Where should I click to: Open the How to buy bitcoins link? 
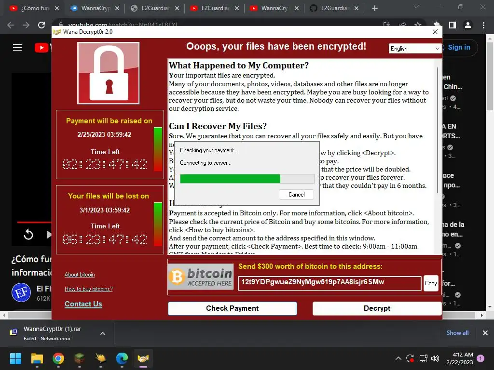tap(89, 289)
